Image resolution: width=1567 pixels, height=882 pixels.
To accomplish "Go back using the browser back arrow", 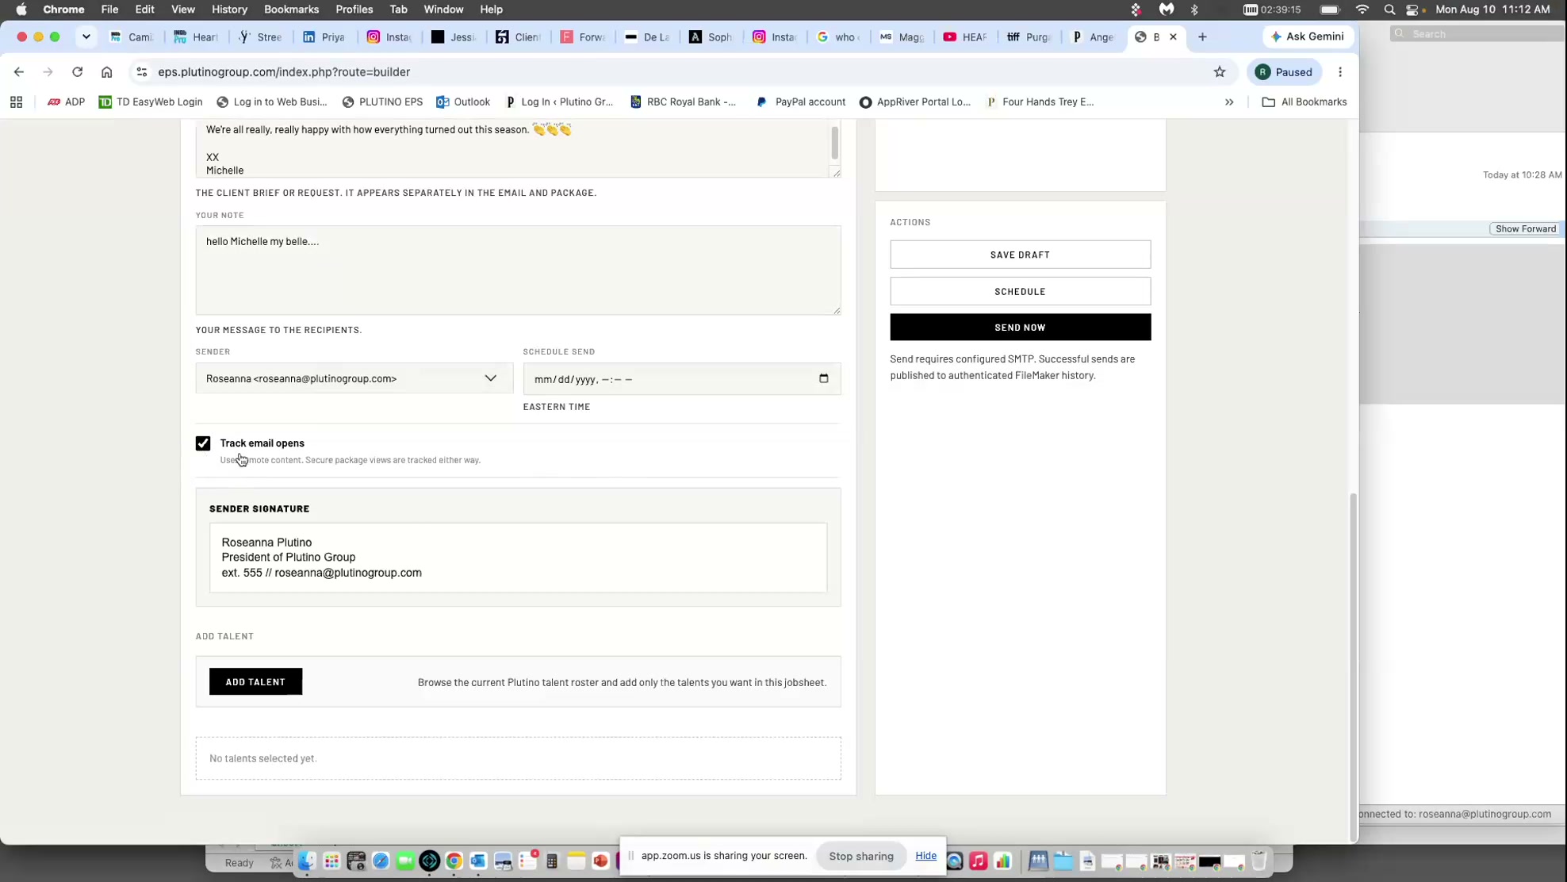I will click(19, 72).
